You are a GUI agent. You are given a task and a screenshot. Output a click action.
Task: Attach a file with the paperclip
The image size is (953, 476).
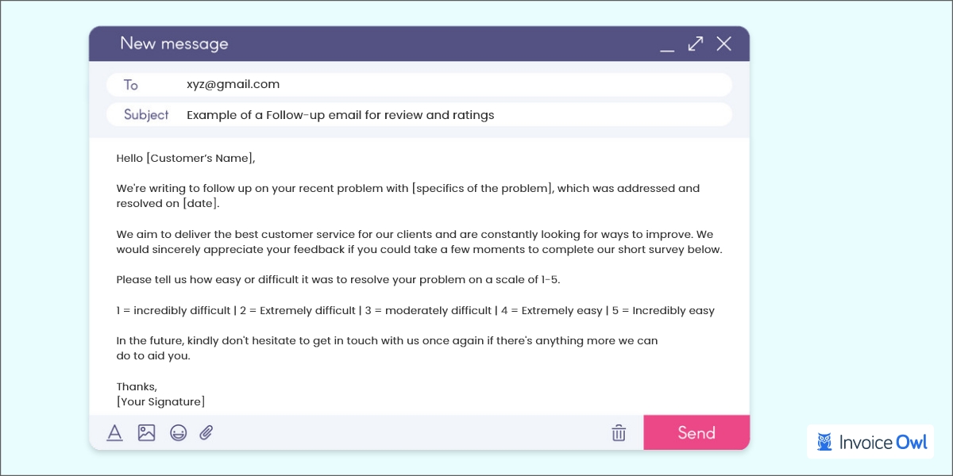tap(206, 432)
